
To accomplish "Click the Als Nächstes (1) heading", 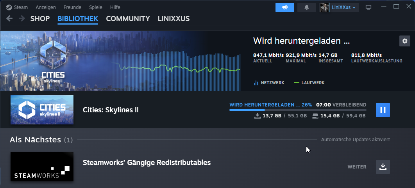I will click(x=41, y=140).
